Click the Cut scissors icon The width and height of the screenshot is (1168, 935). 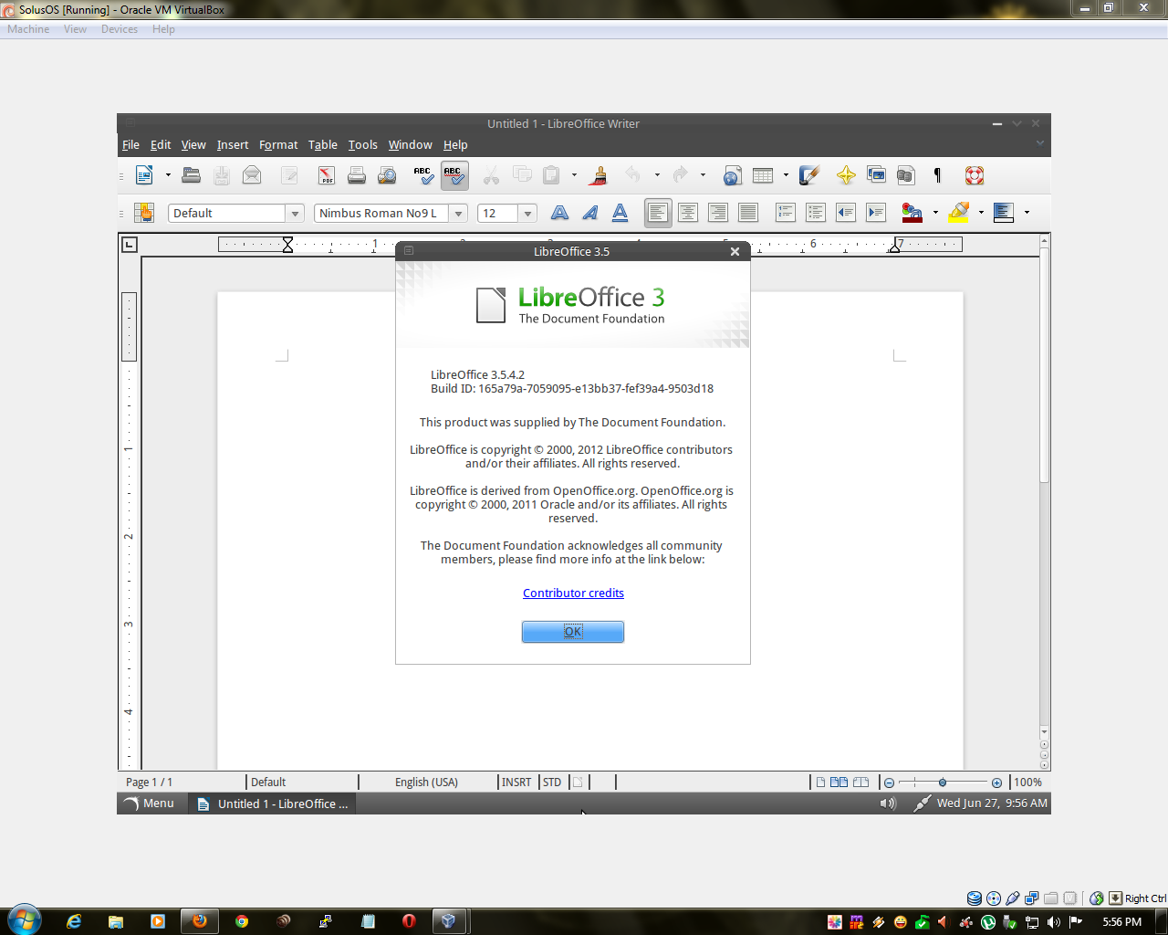click(491, 175)
